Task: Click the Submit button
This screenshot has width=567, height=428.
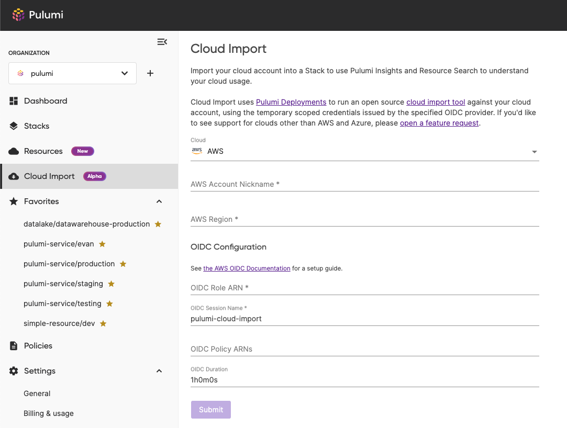Action: point(211,410)
